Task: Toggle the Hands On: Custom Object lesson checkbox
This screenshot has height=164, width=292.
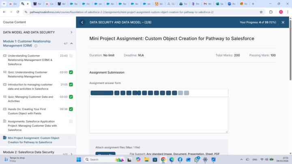Action: pyautogui.click(x=71, y=109)
